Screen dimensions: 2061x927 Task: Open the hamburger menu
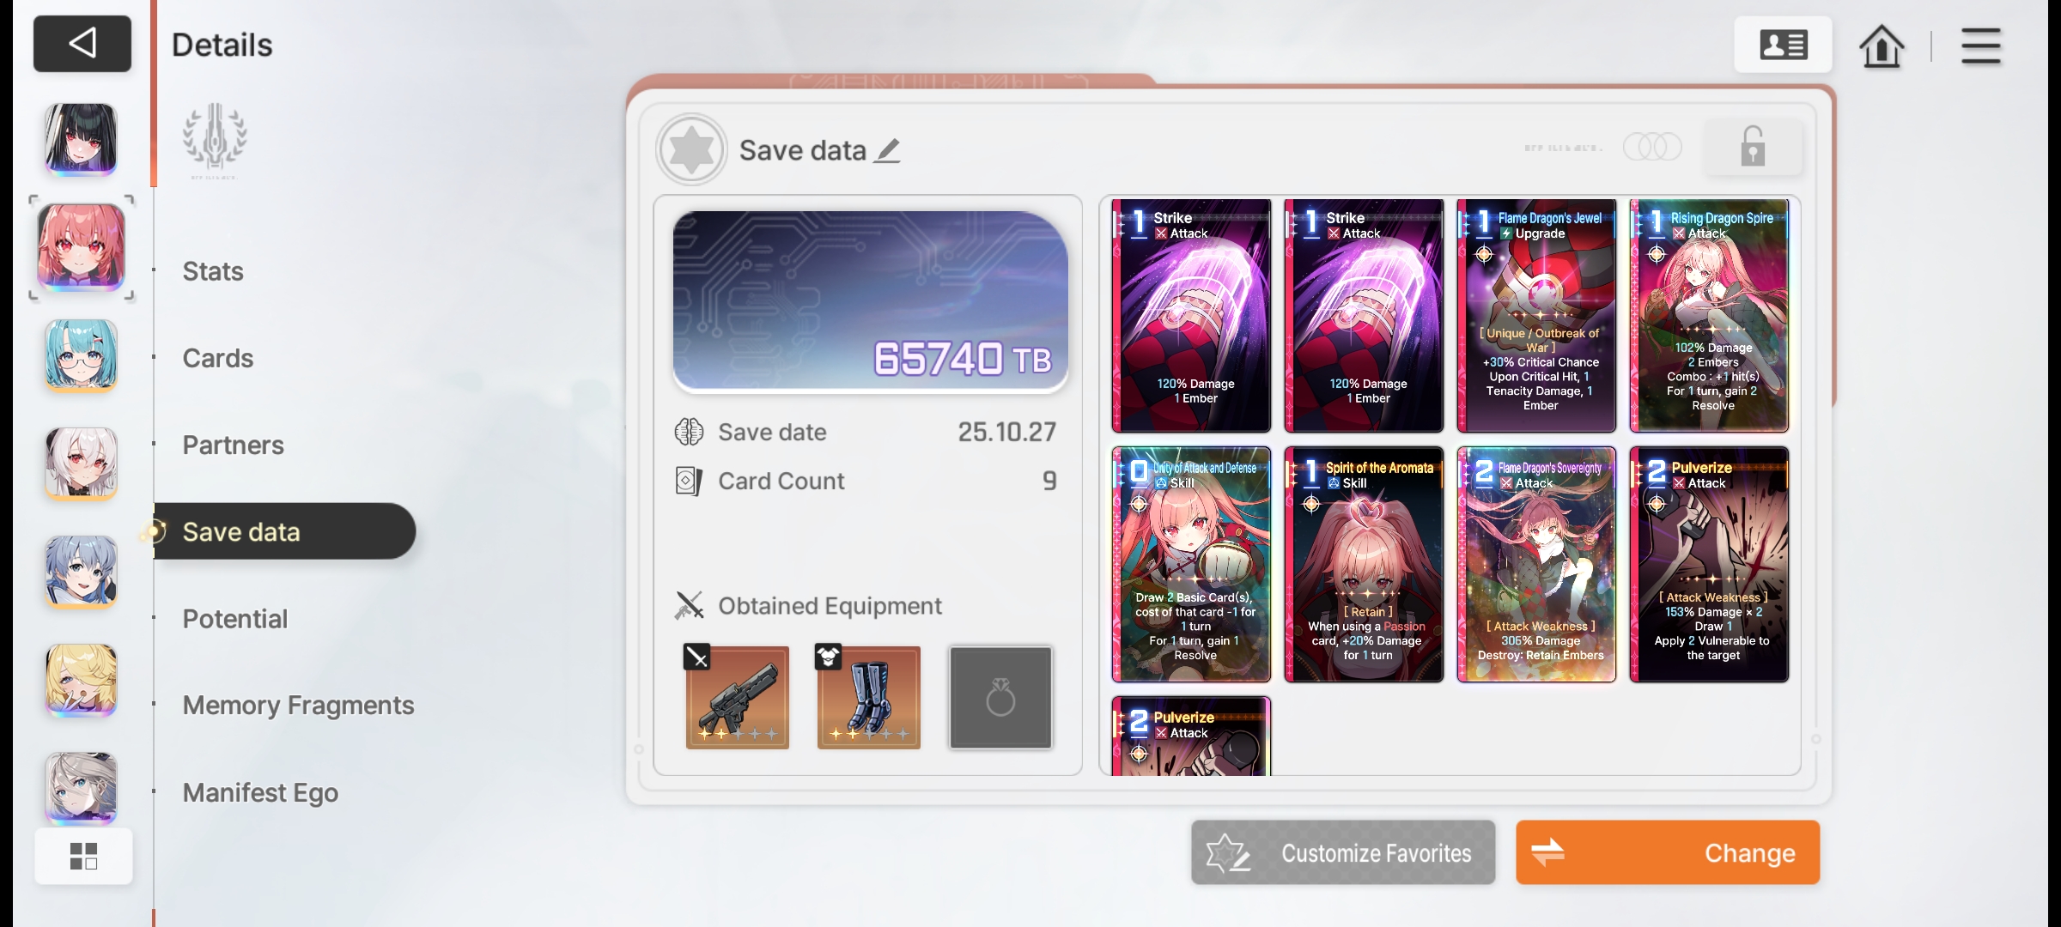1980,45
